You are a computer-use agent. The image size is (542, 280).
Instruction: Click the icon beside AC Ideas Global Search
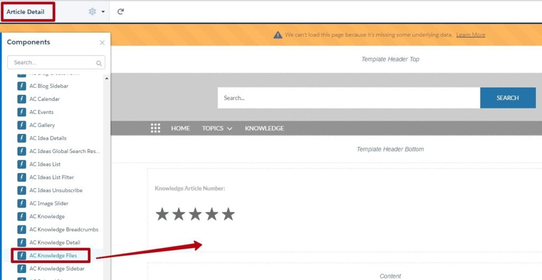pyautogui.click(x=22, y=151)
